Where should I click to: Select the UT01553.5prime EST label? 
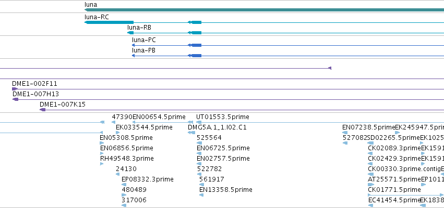coord(223,117)
